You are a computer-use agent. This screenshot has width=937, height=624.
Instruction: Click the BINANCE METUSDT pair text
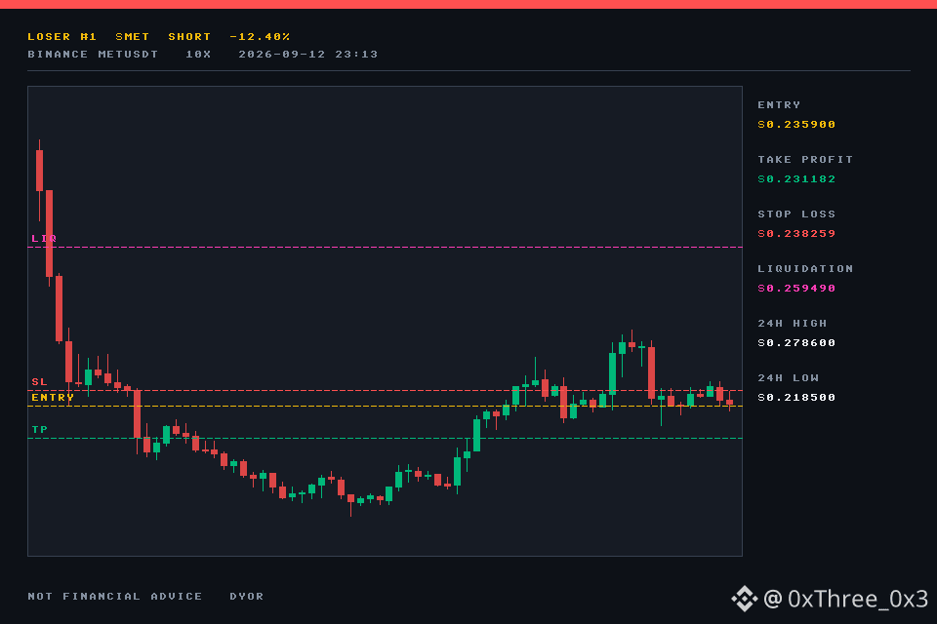pyautogui.click(x=93, y=54)
